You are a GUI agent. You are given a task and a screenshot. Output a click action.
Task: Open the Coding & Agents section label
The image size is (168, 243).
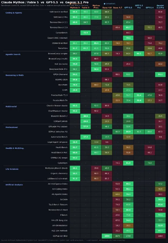pos(14,13)
